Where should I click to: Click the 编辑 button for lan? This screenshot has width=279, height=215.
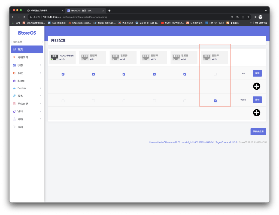click(257, 73)
